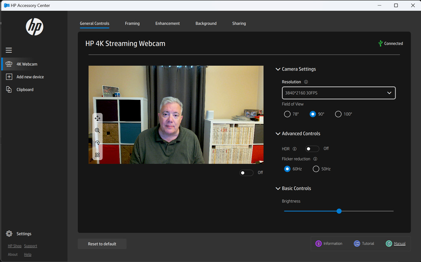Turn on the toggle below camera preview

coord(246,173)
